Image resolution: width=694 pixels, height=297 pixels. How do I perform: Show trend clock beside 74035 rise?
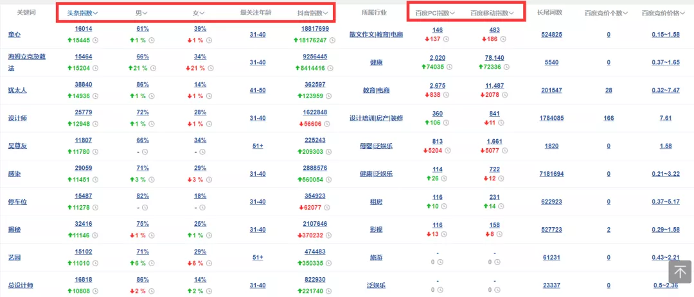(x=450, y=67)
